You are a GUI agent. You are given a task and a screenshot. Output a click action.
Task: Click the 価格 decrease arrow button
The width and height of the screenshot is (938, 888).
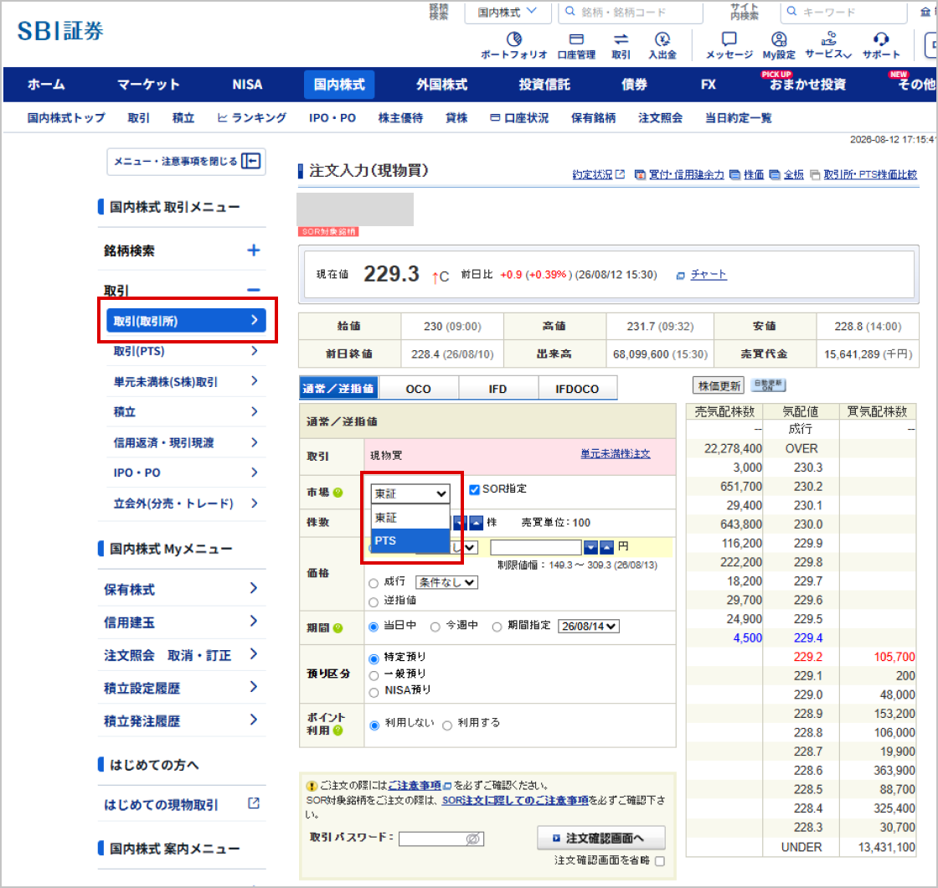(590, 547)
